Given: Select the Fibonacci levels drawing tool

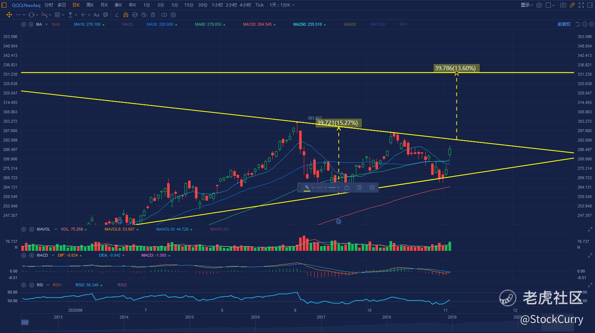Looking at the screenshot, I should coord(58,15).
